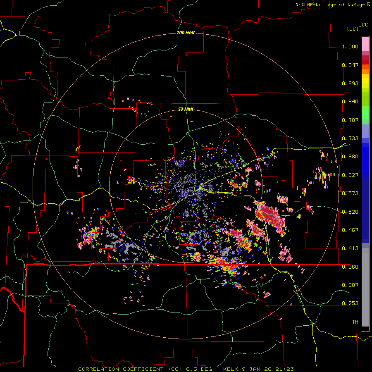This screenshot has width=372, height=372.
Task: Click the CORRELATION COEFFICIENT caption text
Action: click(121, 369)
